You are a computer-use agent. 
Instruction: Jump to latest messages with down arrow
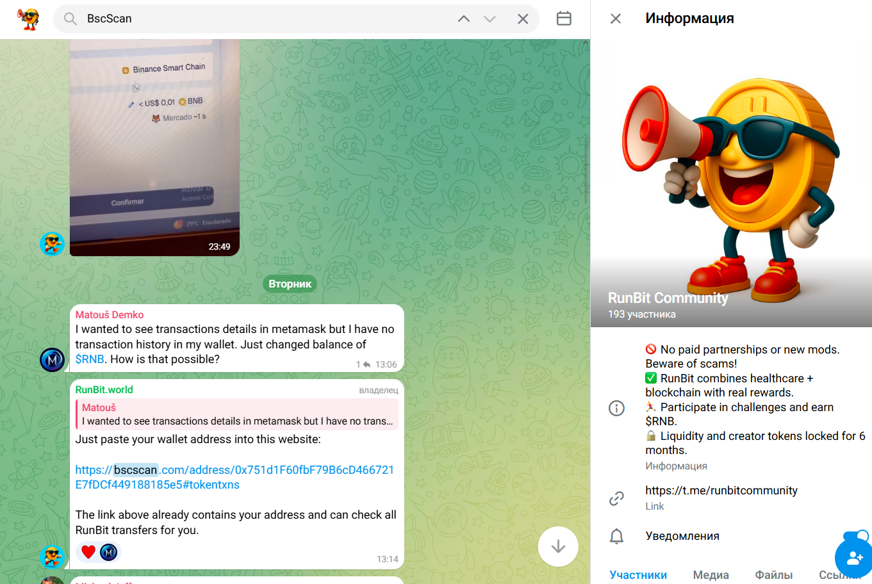558,546
